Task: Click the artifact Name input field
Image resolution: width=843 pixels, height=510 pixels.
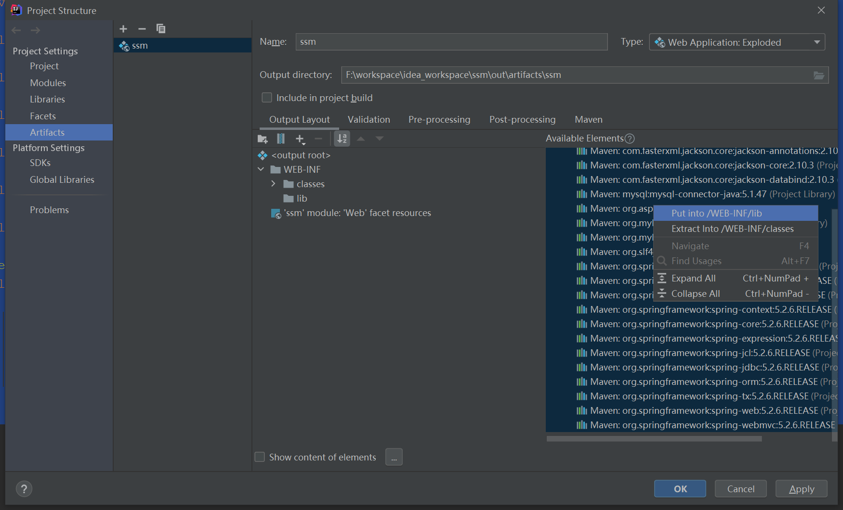Action: click(451, 42)
